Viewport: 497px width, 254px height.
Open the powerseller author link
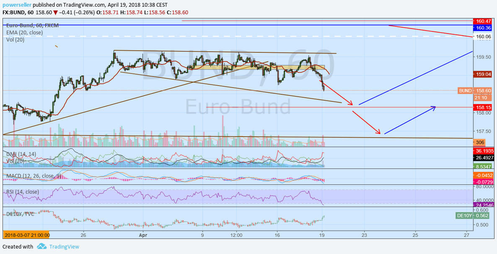[17, 5]
